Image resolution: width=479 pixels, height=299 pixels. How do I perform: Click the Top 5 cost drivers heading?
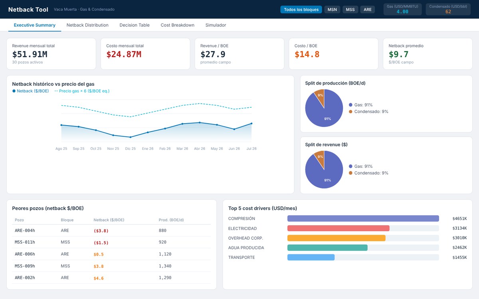pyautogui.click(x=263, y=208)
